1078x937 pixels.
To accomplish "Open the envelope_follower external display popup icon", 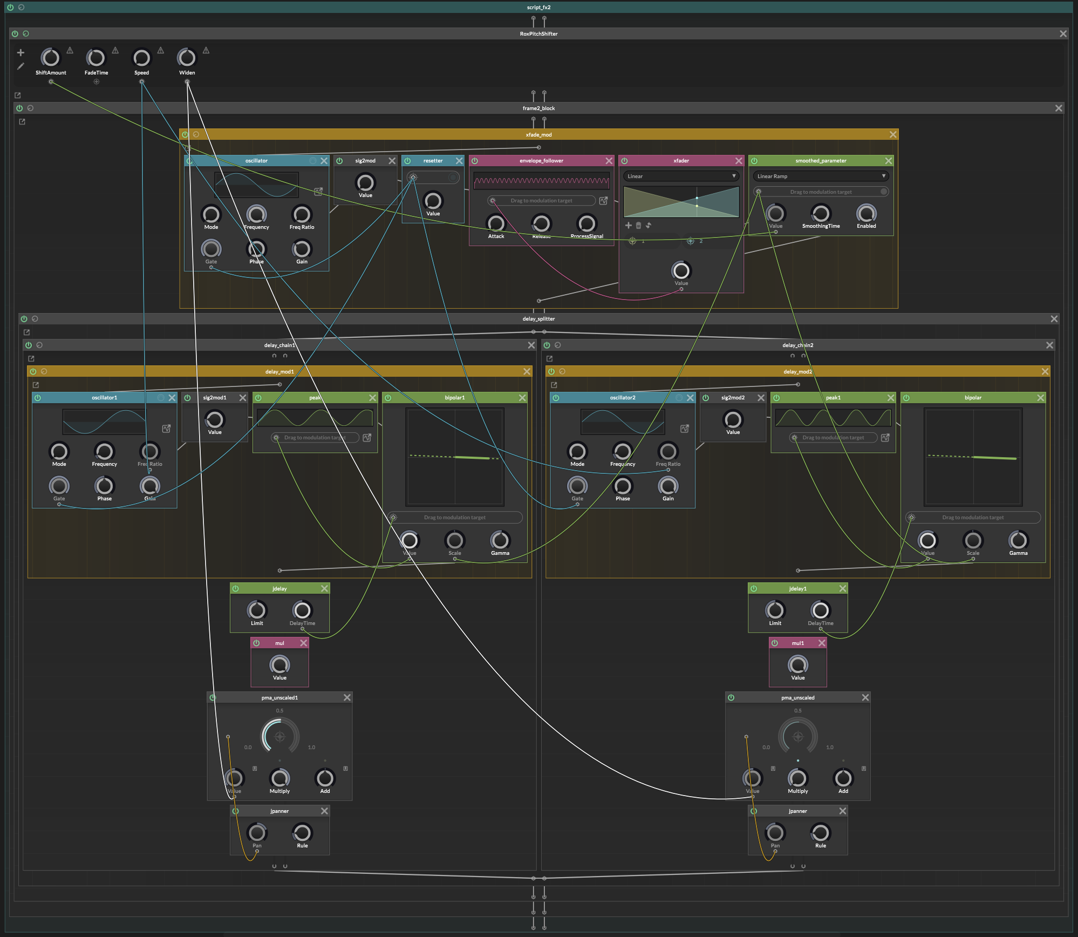I will pos(603,201).
